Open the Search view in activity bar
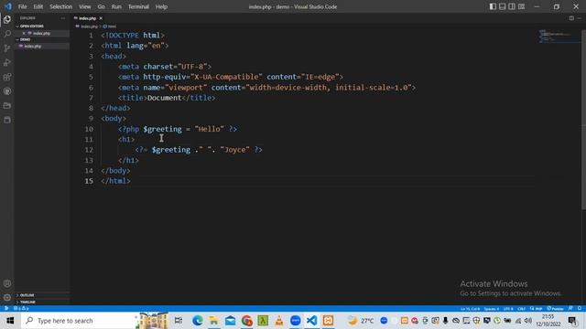Image resolution: width=586 pixels, height=329 pixels. (x=7, y=34)
